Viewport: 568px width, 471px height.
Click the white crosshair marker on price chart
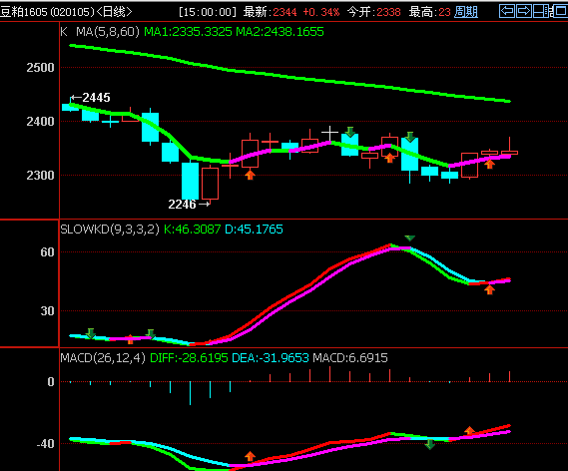329,133
